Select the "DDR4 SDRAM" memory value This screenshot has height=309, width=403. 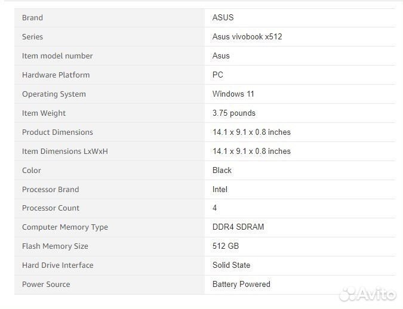(x=238, y=227)
